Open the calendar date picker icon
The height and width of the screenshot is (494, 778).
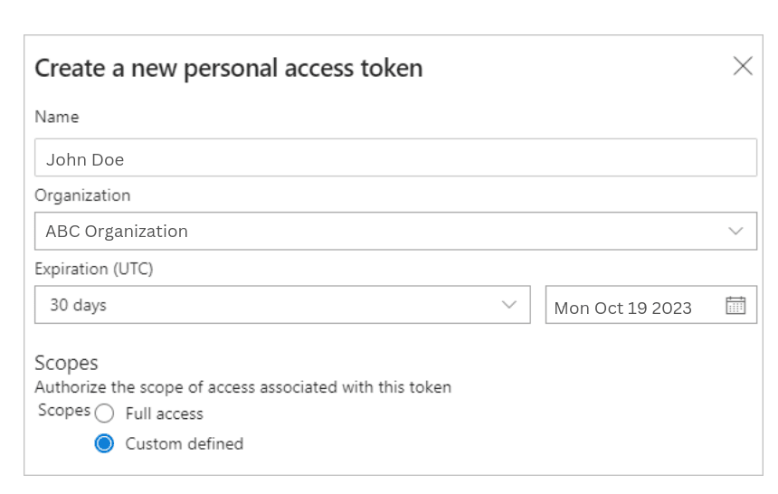(x=735, y=305)
